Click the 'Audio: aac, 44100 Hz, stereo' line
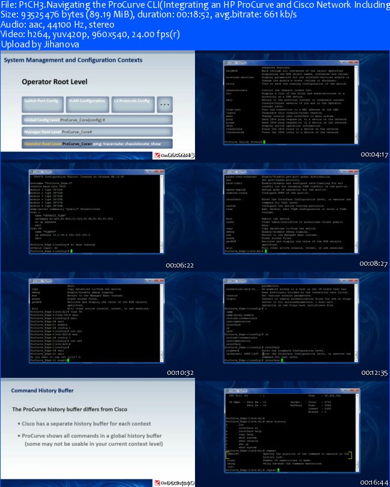Viewport: 390px width, 487px height. [x=58, y=25]
